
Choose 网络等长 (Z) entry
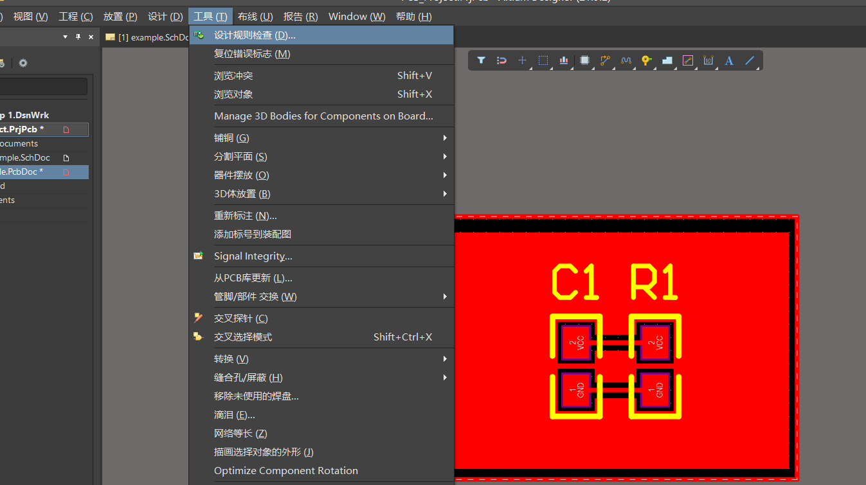pos(321,434)
